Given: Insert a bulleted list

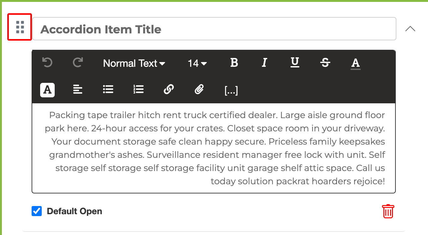Looking at the screenshot, I should click(108, 90).
